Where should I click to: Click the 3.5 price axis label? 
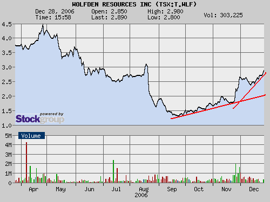pyautogui.click(x=6, y=53)
